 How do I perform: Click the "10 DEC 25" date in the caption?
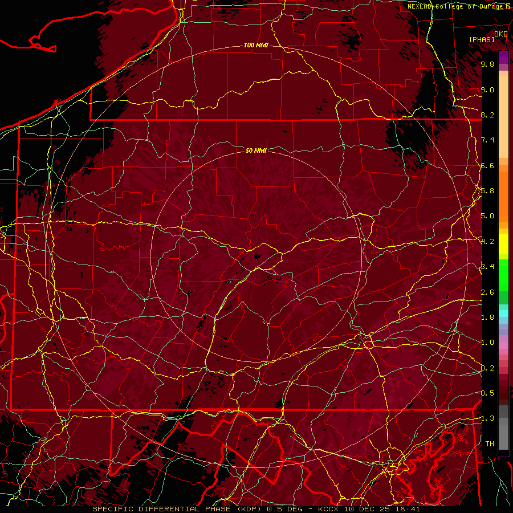click(x=366, y=509)
